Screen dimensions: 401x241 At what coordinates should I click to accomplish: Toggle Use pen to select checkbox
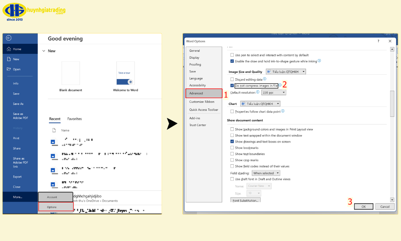(x=232, y=55)
